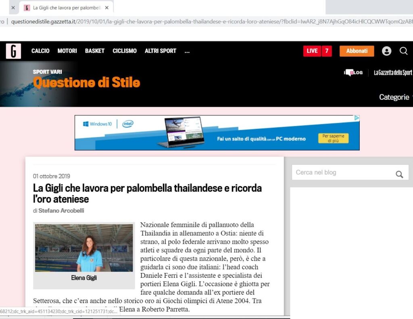Click the blog search magnifier icon
Screen dimensions: 413x319
(x=399, y=174)
